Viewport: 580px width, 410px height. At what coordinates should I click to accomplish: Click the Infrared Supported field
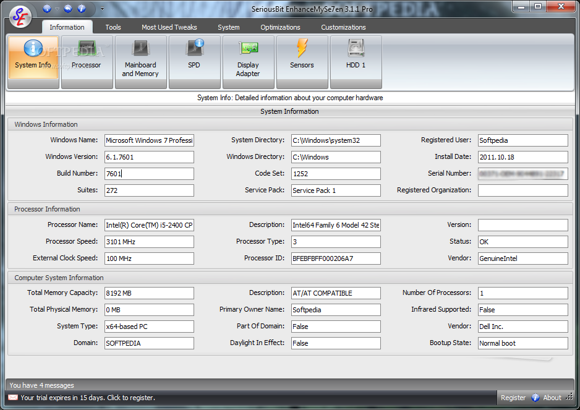pos(523,310)
